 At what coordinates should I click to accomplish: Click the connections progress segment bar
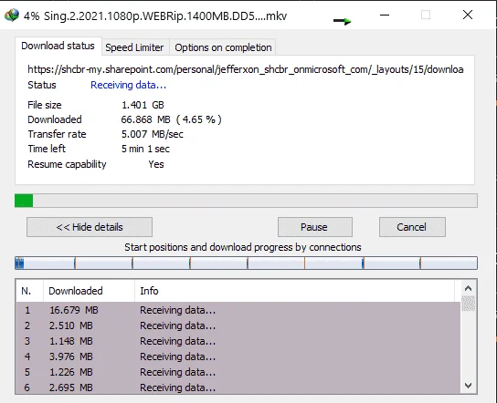[246, 263]
